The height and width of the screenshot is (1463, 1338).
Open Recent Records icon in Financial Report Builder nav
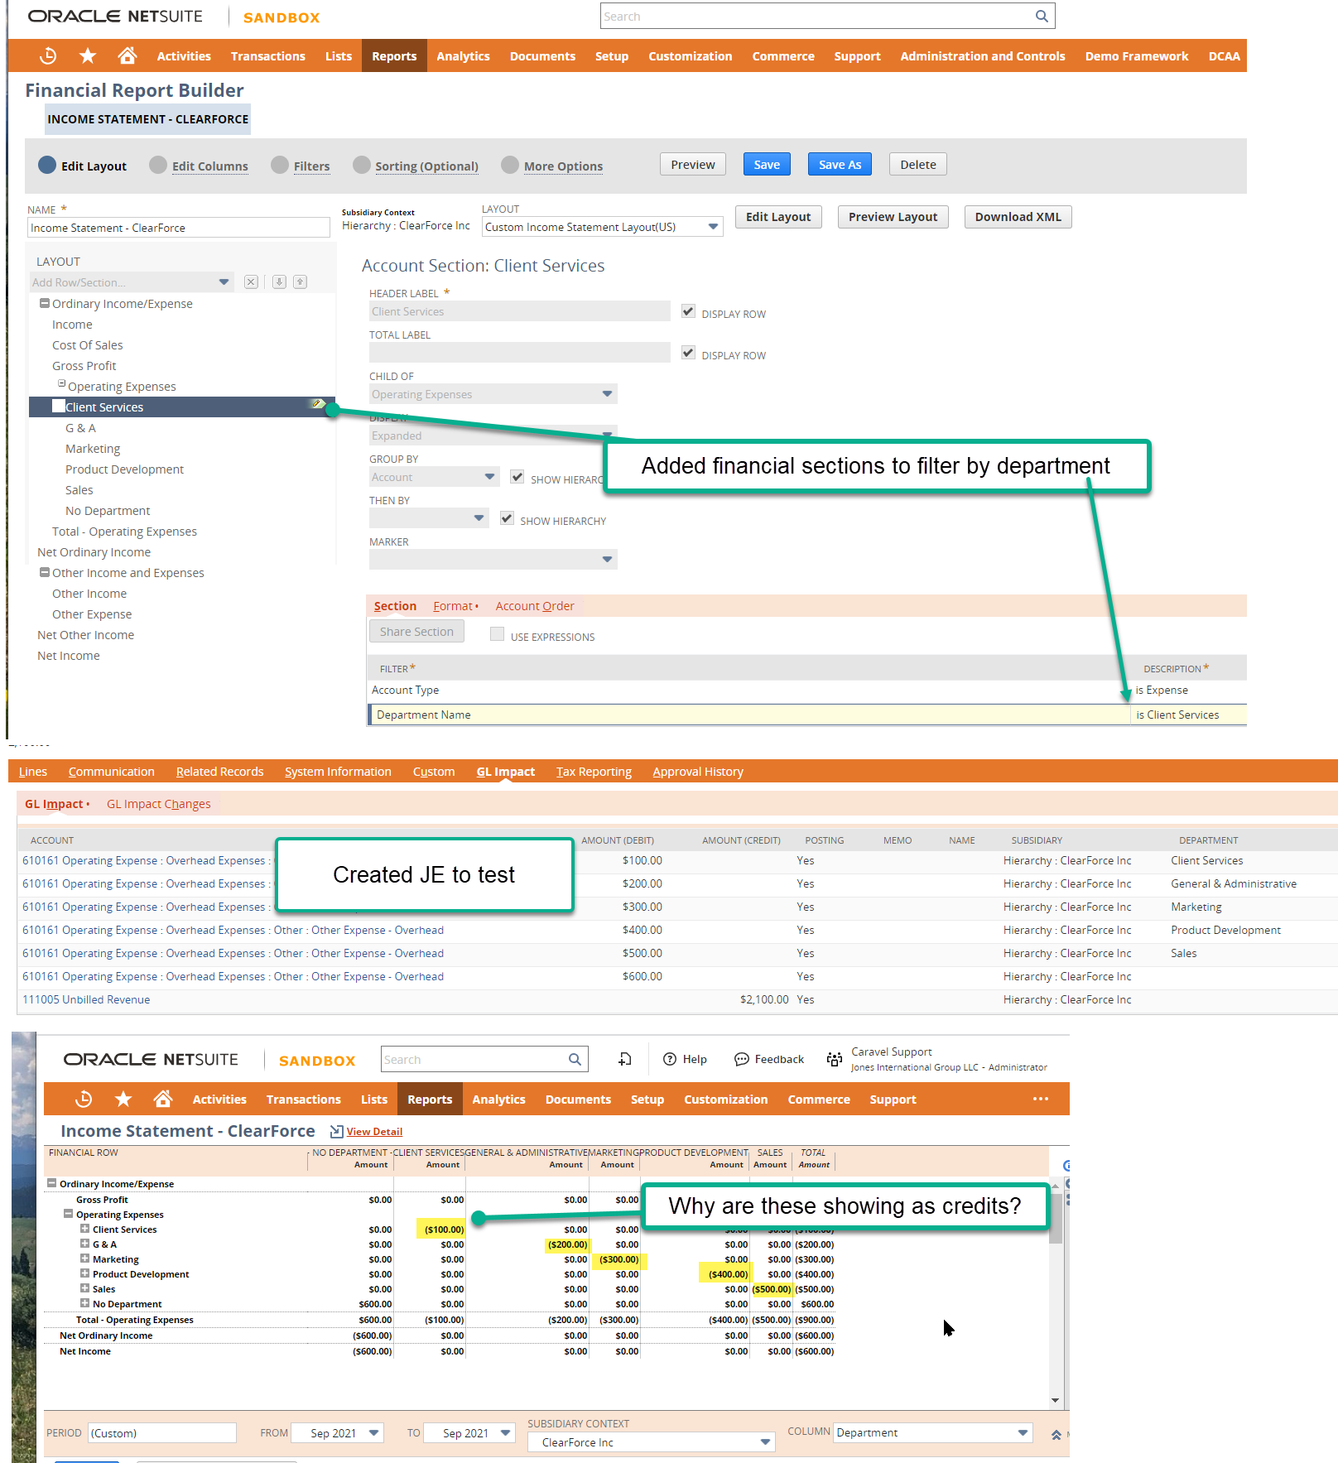(x=48, y=55)
